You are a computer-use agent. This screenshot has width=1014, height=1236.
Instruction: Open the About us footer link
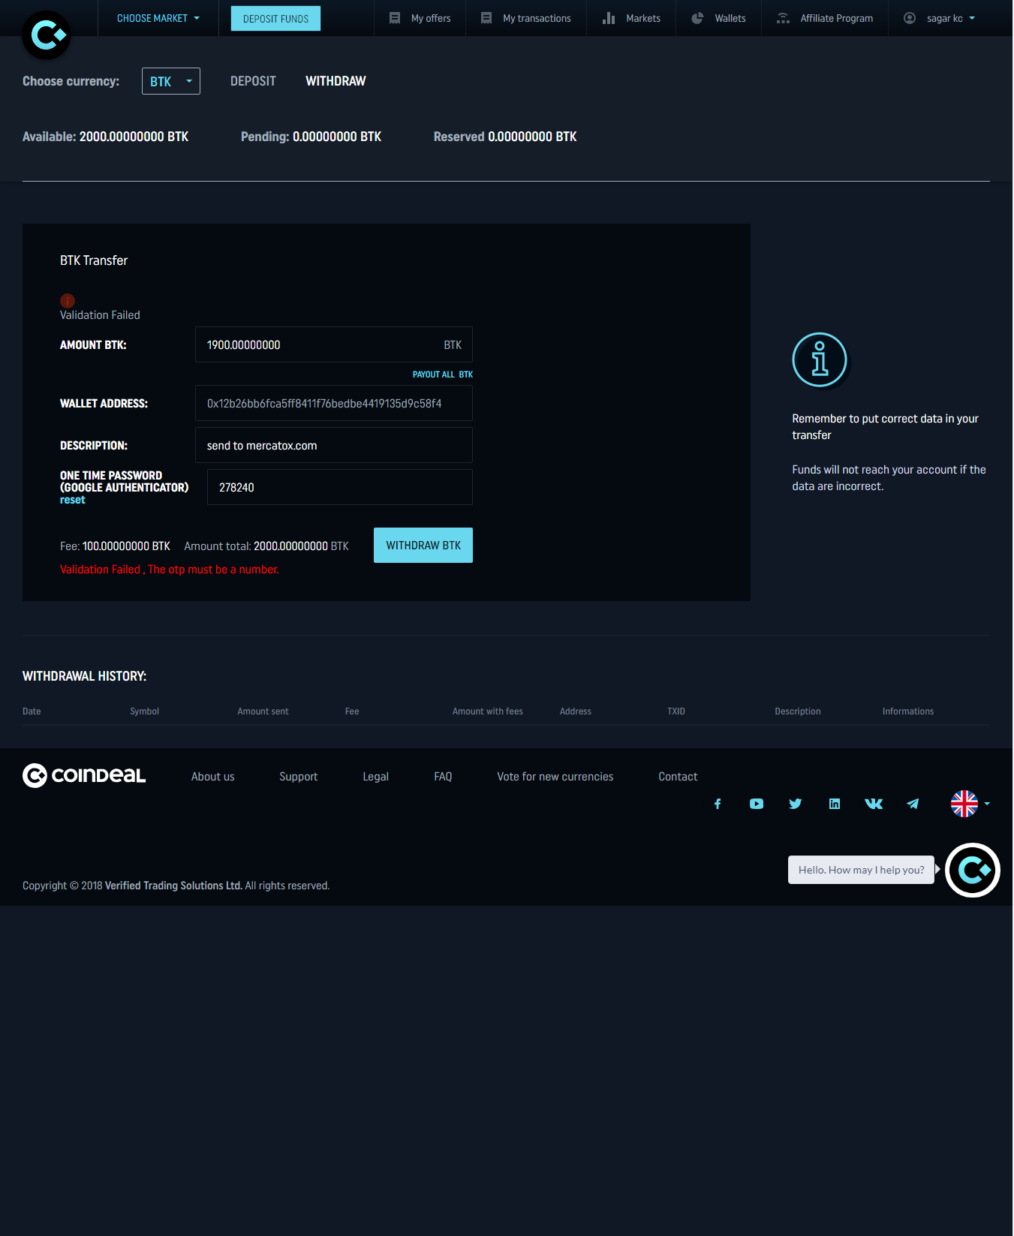213,777
